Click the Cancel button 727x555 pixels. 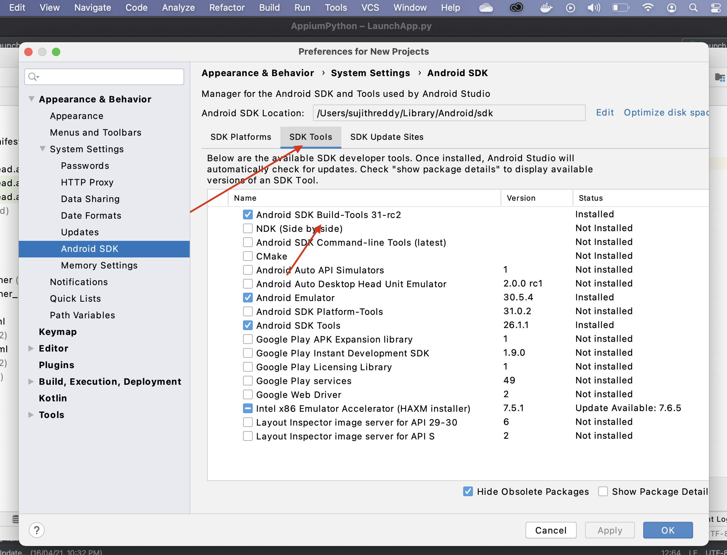click(x=551, y=530)
